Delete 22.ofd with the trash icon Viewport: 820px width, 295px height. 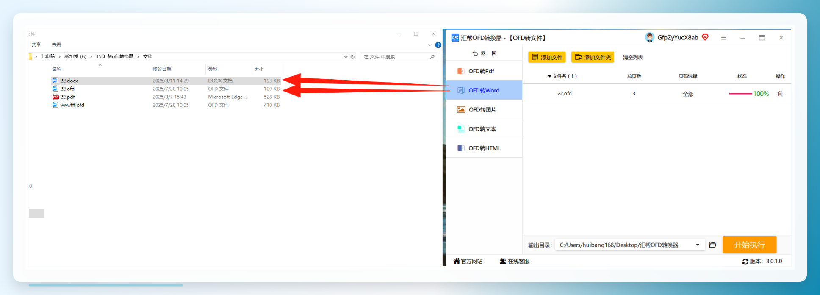780,93
